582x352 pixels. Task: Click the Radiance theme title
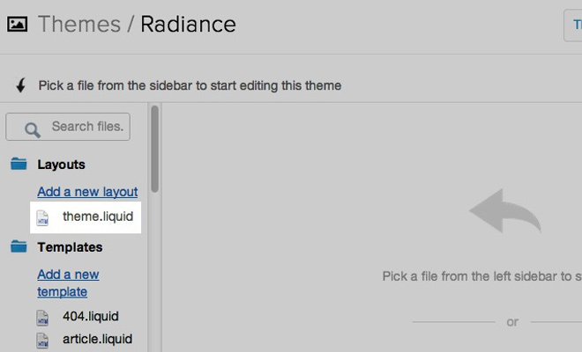tap(188, 24)
